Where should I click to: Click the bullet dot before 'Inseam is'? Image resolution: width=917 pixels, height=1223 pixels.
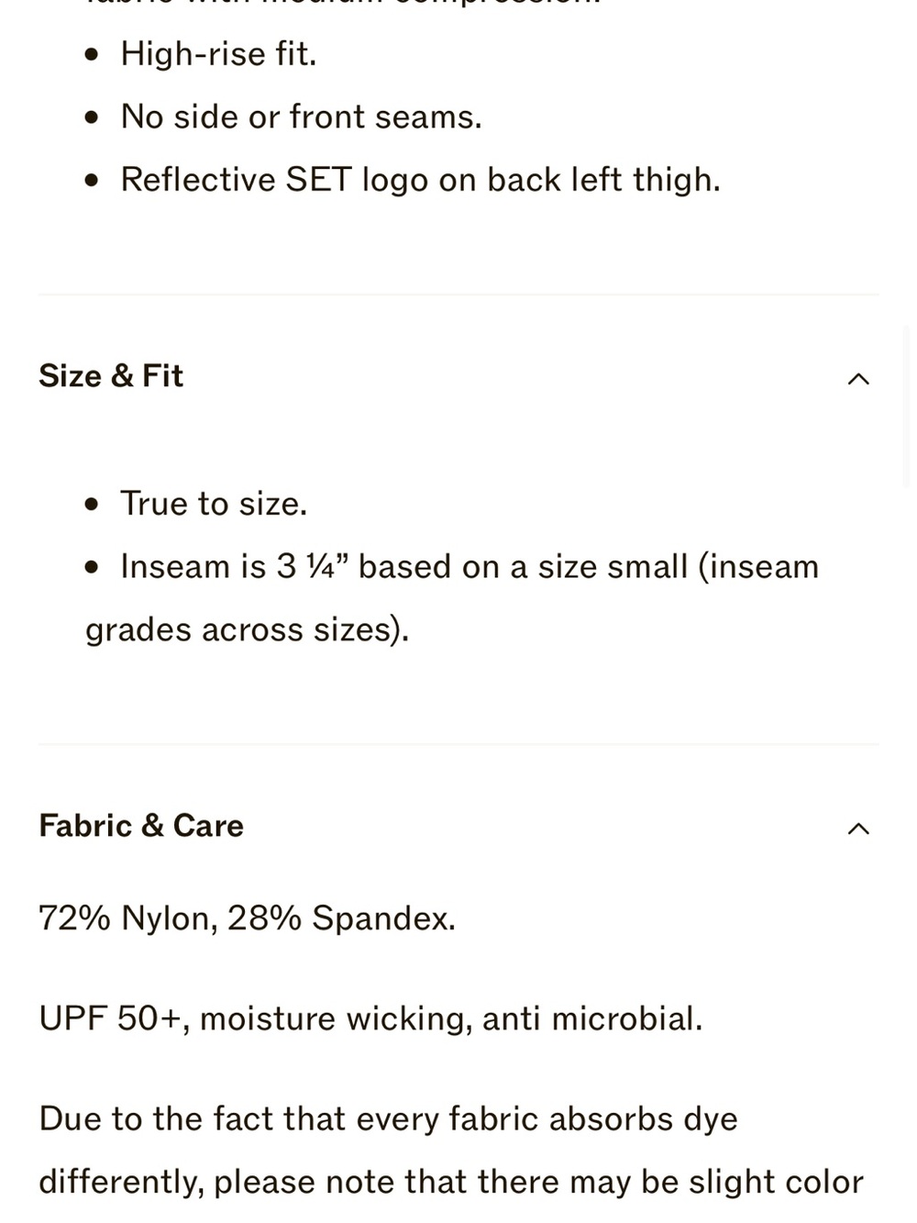pos(91,568)
